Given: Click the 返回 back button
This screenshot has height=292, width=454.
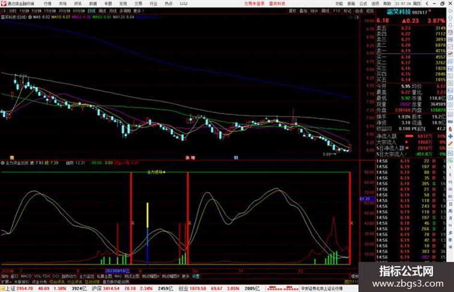Looking at the screenshot, I should pyautogui.click(x=370, y=11).
